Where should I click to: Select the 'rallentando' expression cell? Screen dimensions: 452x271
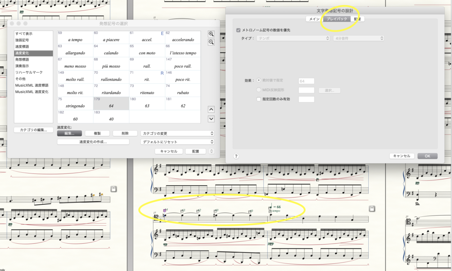coord(111,77)
